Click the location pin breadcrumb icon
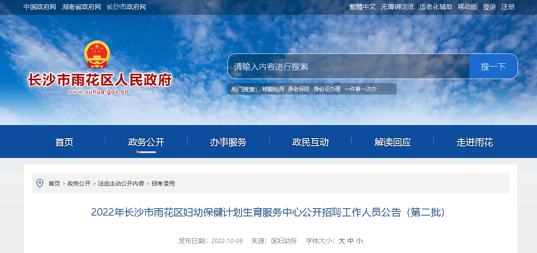537x253 pixels. pos(40,183)
